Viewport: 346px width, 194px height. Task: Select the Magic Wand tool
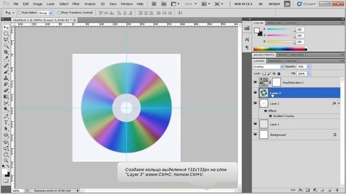[6, 46]
